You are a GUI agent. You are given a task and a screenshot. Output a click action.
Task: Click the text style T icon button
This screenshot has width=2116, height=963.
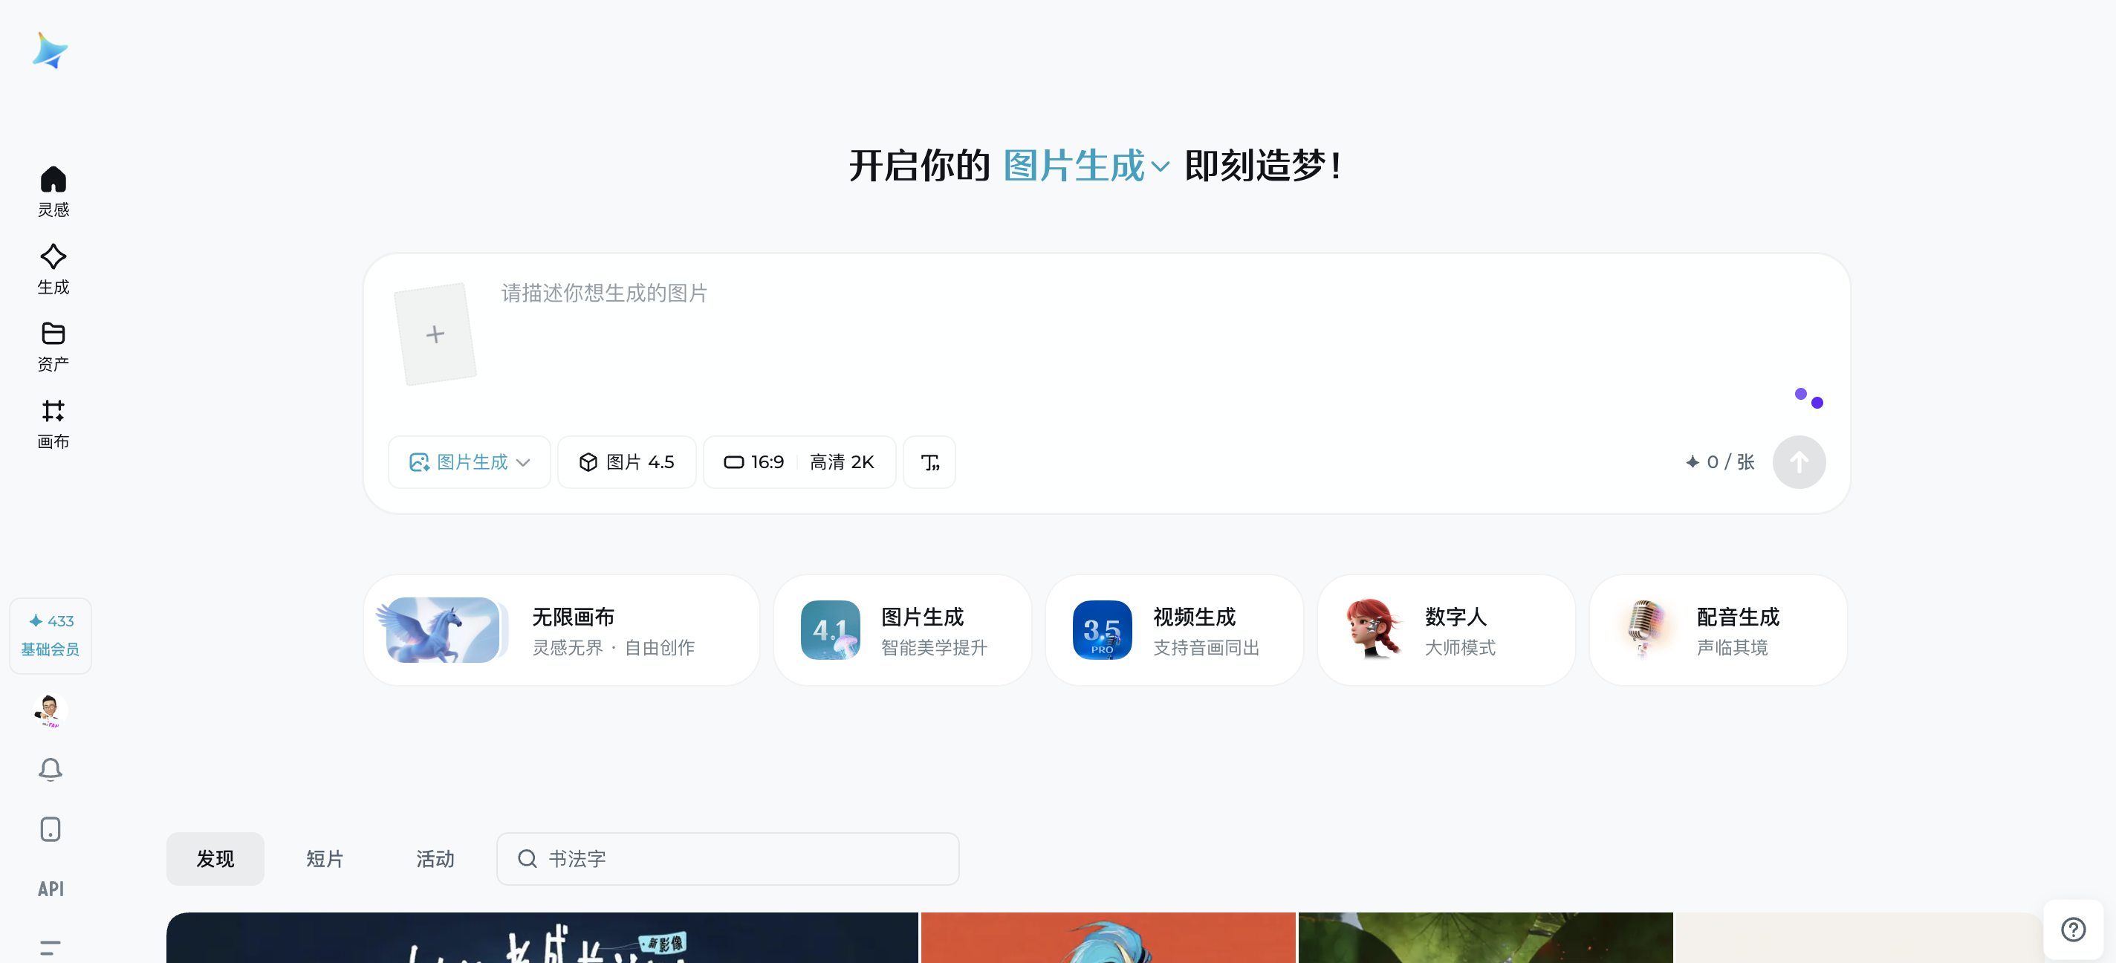[x=929, y=461]
